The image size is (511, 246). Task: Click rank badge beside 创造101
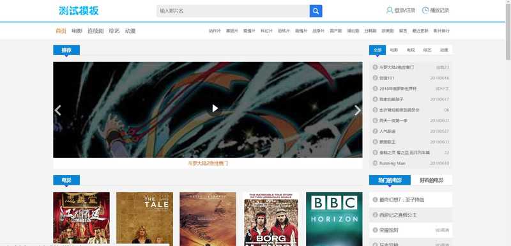(x=375, y=78)
